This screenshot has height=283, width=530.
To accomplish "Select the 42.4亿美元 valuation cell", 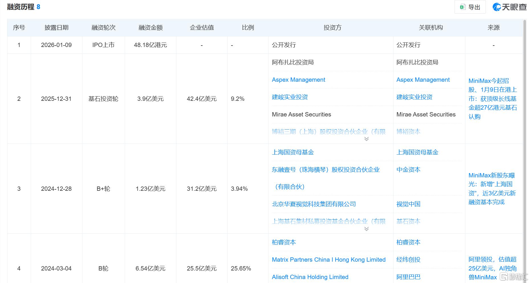I will click(x=202, y=99).
